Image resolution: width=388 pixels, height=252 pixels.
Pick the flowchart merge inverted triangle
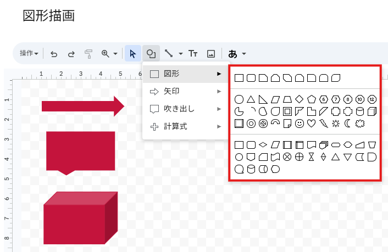pos(348,157)
